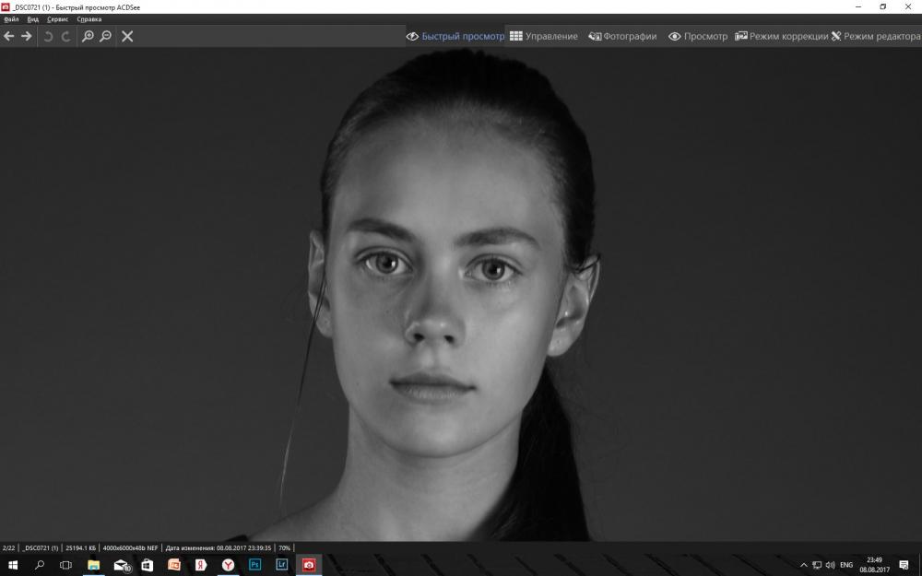Open File Explorer from the taskbar
922x576 pixels.
click(93, 566)
